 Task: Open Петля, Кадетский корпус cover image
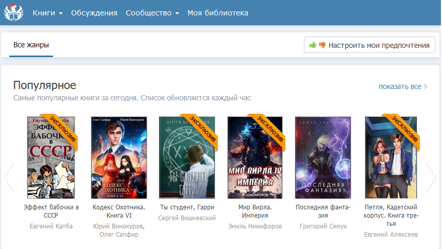pyautogui.click(x=391, y=157)
